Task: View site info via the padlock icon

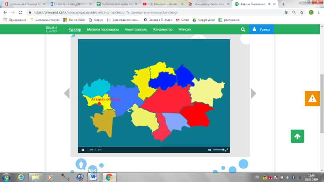Action: coord(30,12)
